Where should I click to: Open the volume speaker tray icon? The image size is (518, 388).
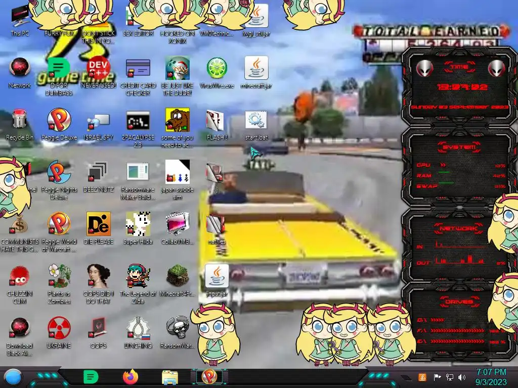pyautogui.click(x=462, y=377)
